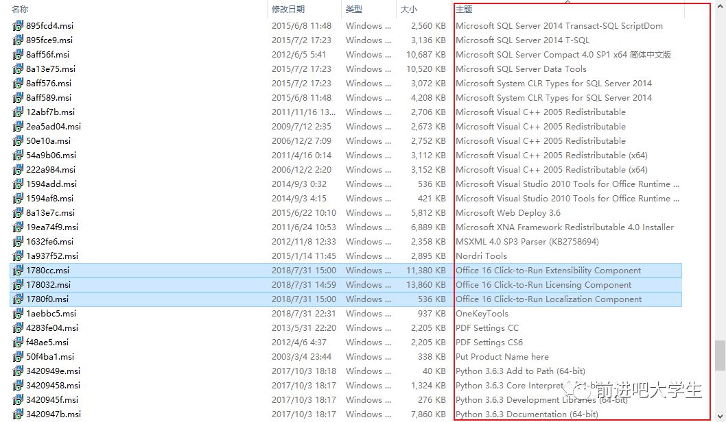Click the 1632fe6.msi installer icon
The height and width of the screenshot is (422, 726).
pyautogui.click(x=18, y=241)
